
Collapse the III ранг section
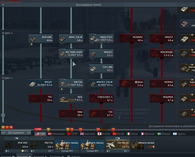coord(7,33)
